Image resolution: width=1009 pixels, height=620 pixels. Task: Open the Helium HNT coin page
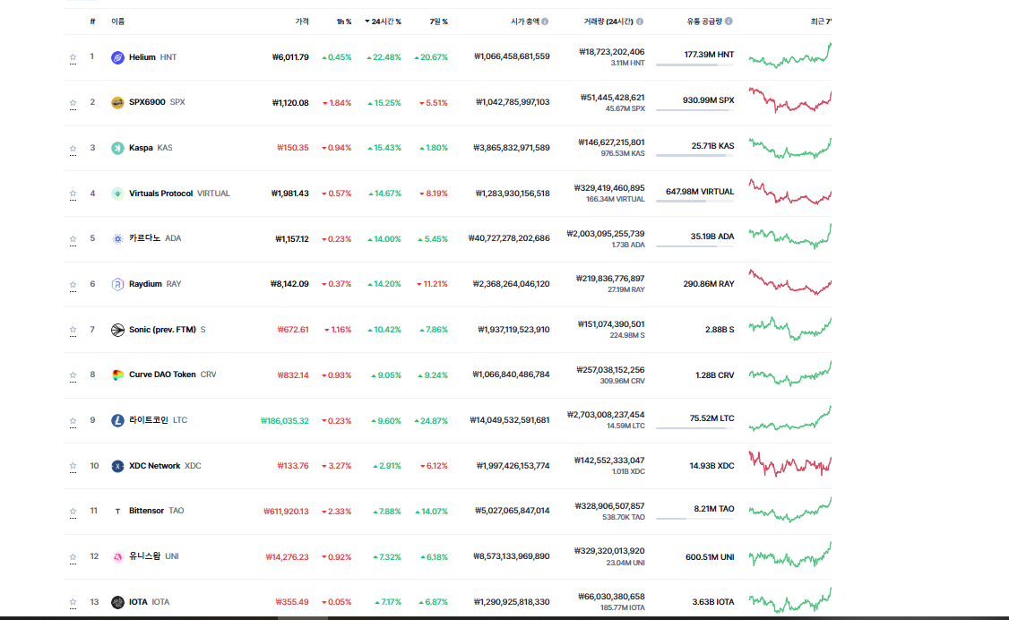point(152,57)
